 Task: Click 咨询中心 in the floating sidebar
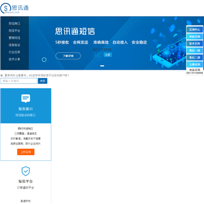point(194,29)
